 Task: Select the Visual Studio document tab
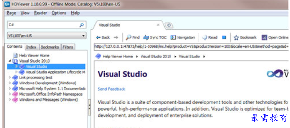(x=127, y=25)
